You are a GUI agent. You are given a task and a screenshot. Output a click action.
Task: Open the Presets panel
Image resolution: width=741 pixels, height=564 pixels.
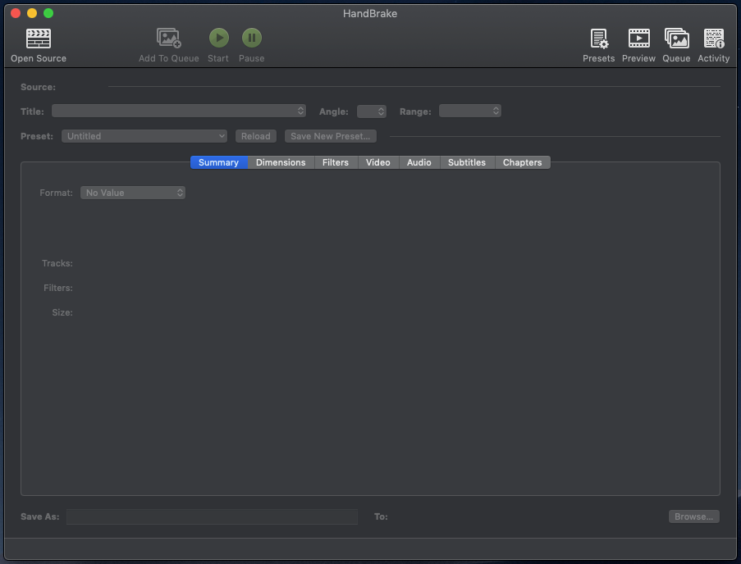click(x=598, y=43)
